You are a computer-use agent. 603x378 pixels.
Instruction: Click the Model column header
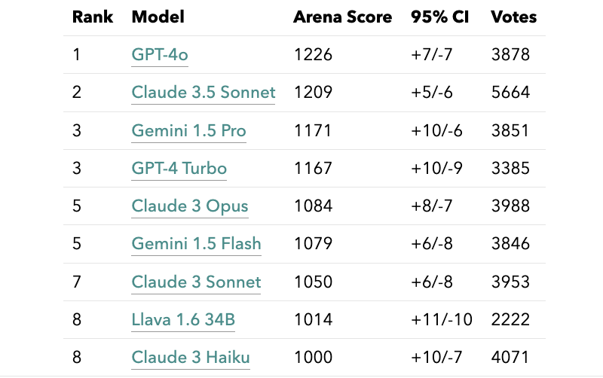pyautogui.click(x=158, y=17)
